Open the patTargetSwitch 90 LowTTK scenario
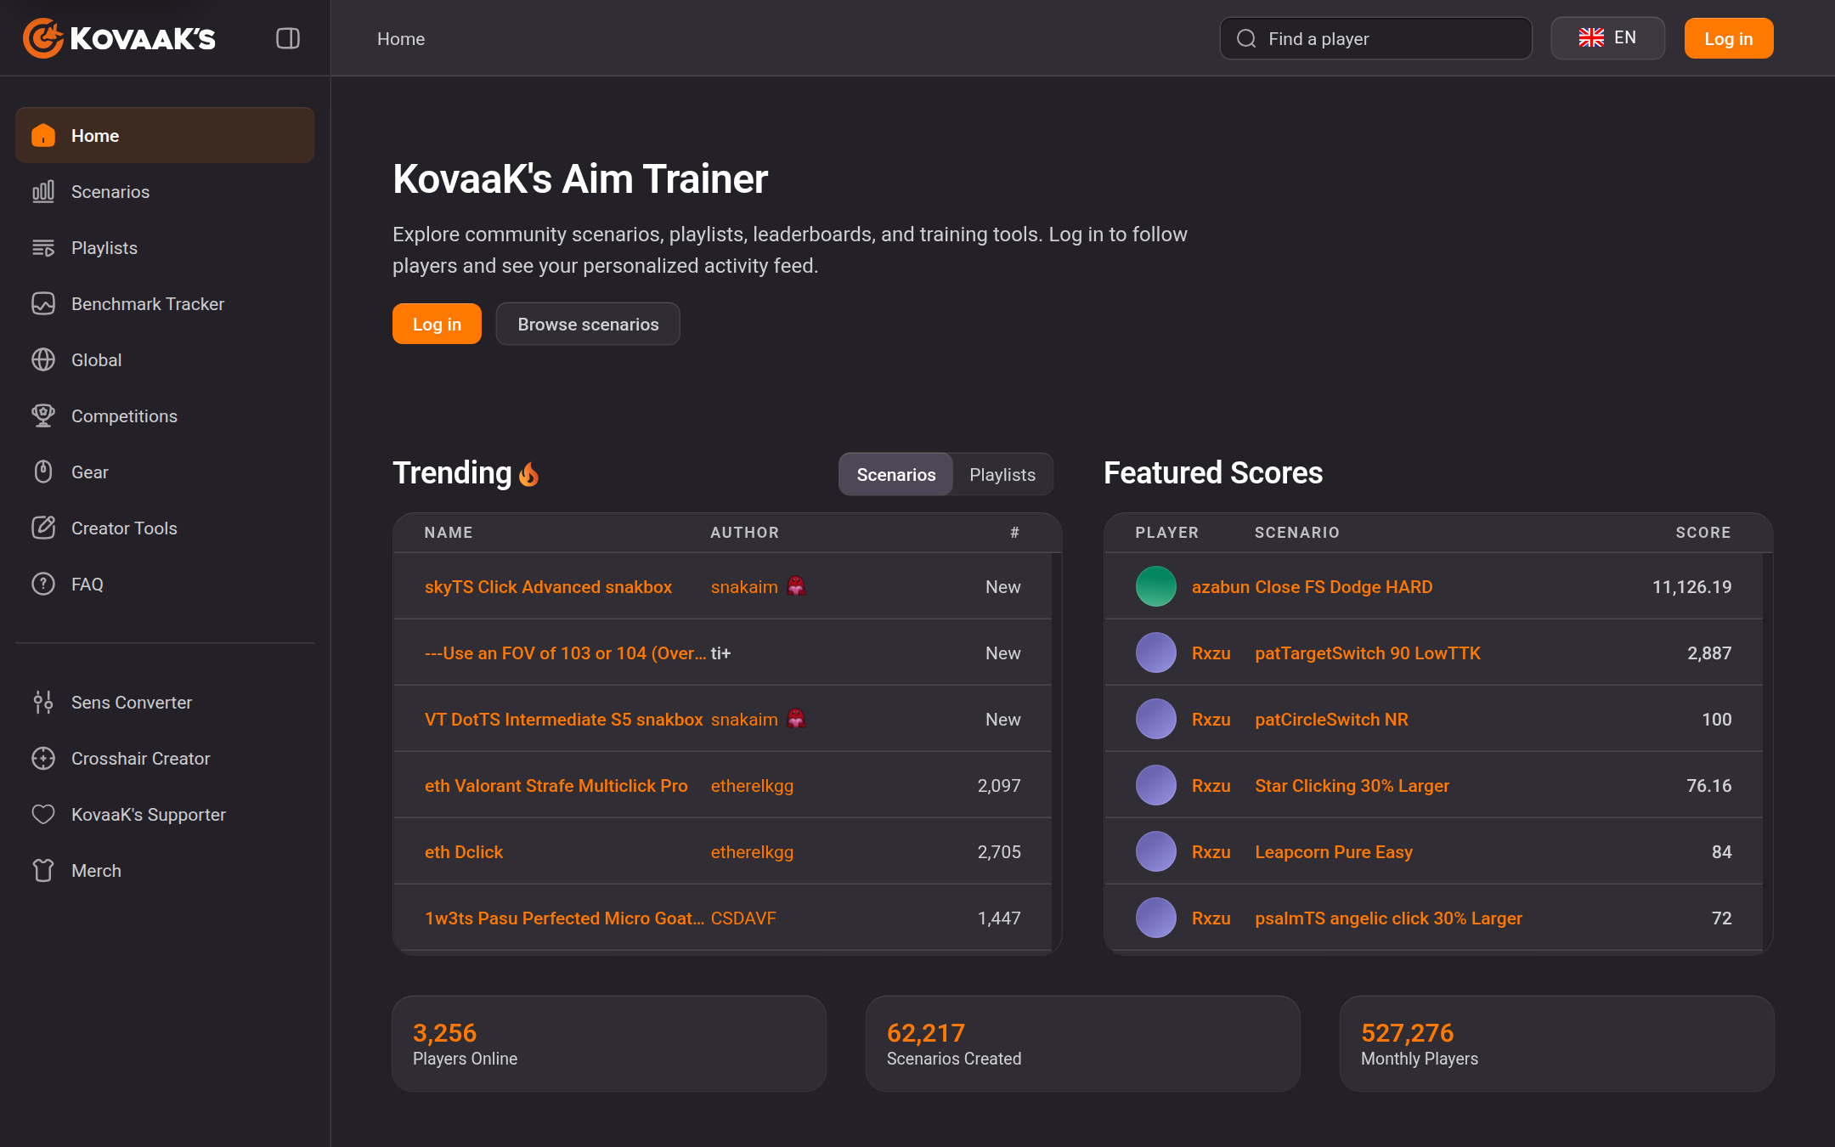1835x1147 pixels. (1368, 653)
